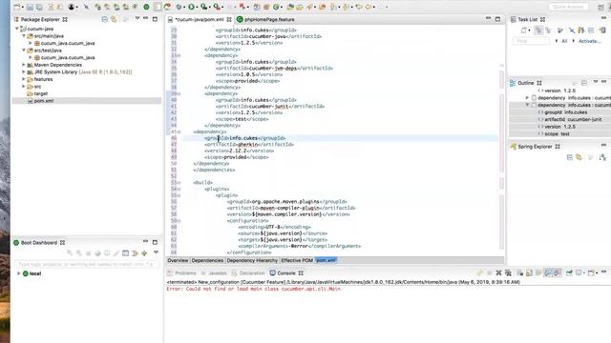Open the Dependency Hierarchy tab
The image size is (611, 343).
coord(252,260)
